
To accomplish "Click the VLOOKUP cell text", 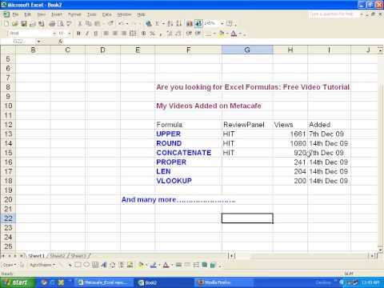I will point(174,181).
